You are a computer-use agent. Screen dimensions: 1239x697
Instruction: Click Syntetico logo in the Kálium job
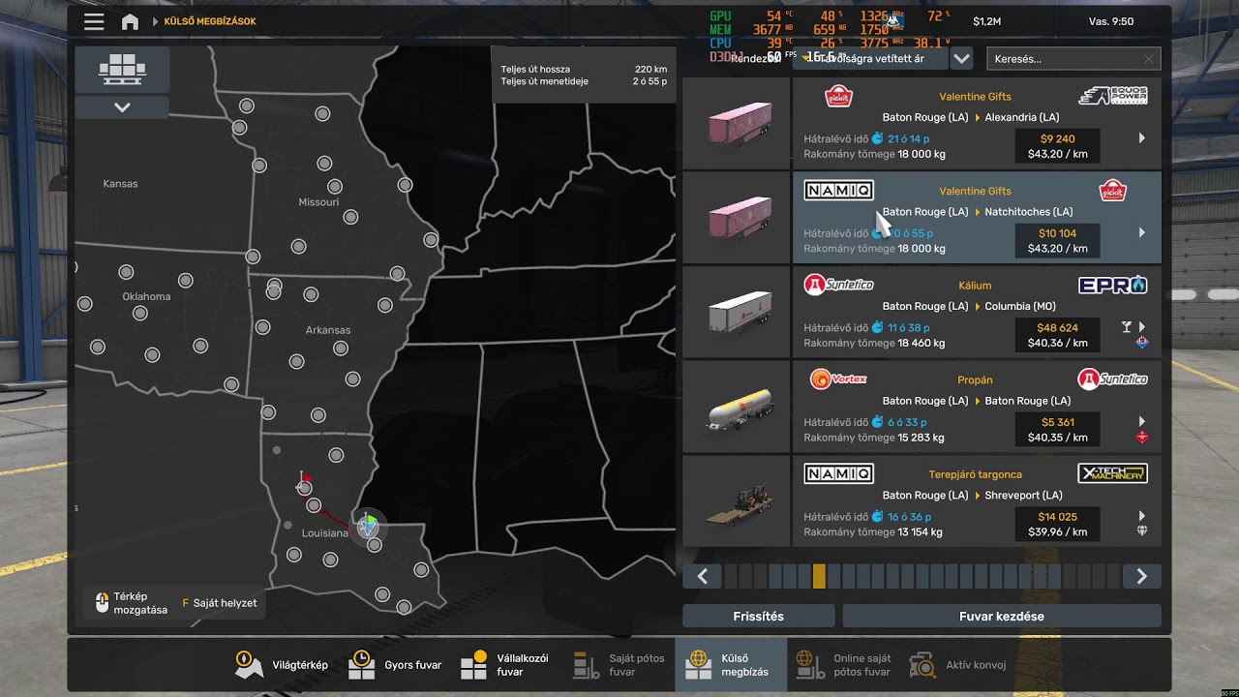(x=838, y=285)
